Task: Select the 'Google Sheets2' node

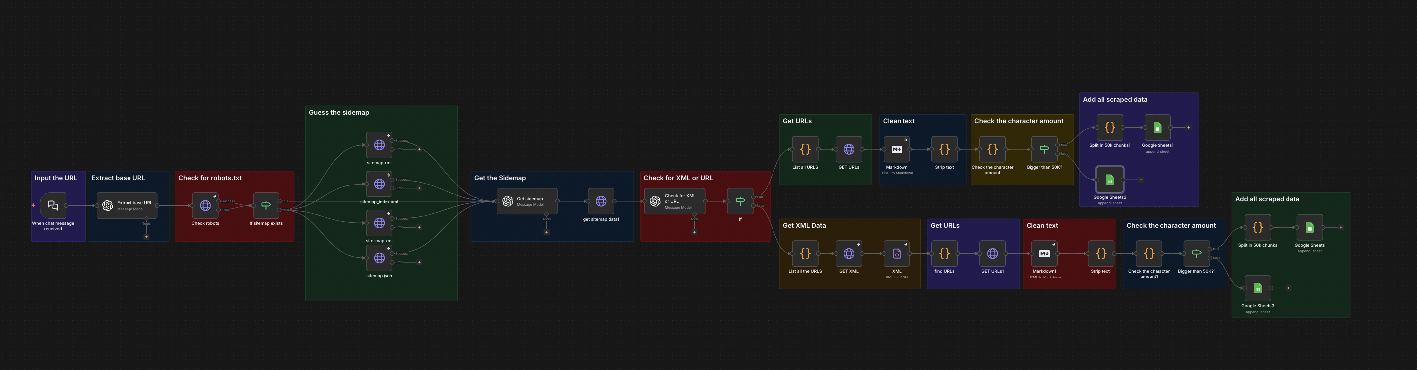Action: click(x=1110, y=180)
